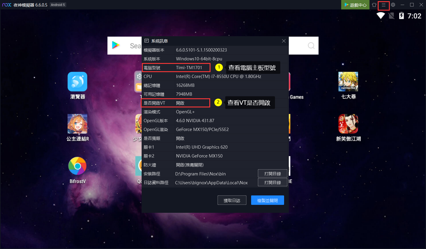
Task: Click the search magnifier icon
Action: pos(311,46)
